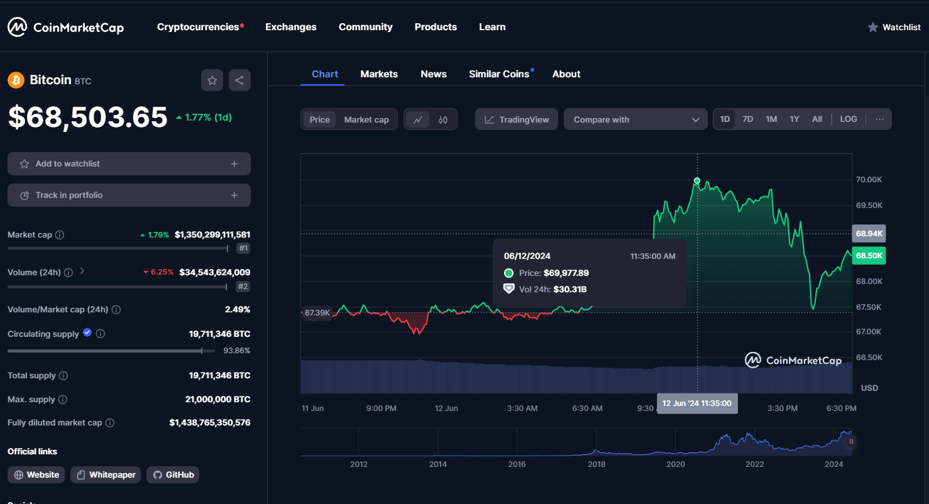This screenshot has height=504, width=929.
Task: Click the Max. supply info icon
Action: pos(63,400)
